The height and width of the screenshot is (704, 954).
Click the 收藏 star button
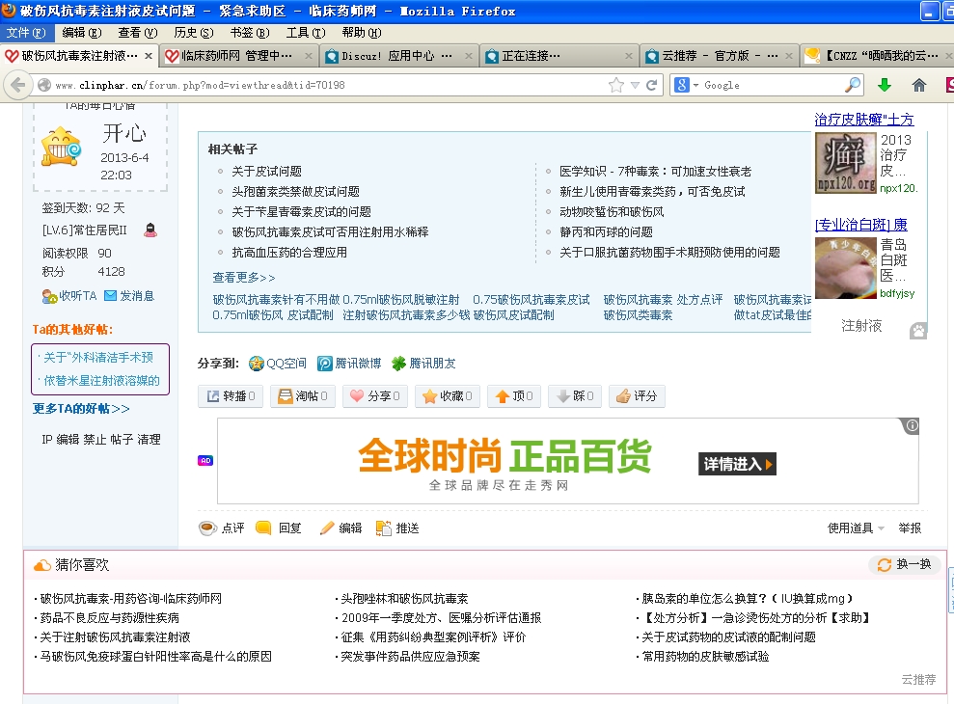448,396
